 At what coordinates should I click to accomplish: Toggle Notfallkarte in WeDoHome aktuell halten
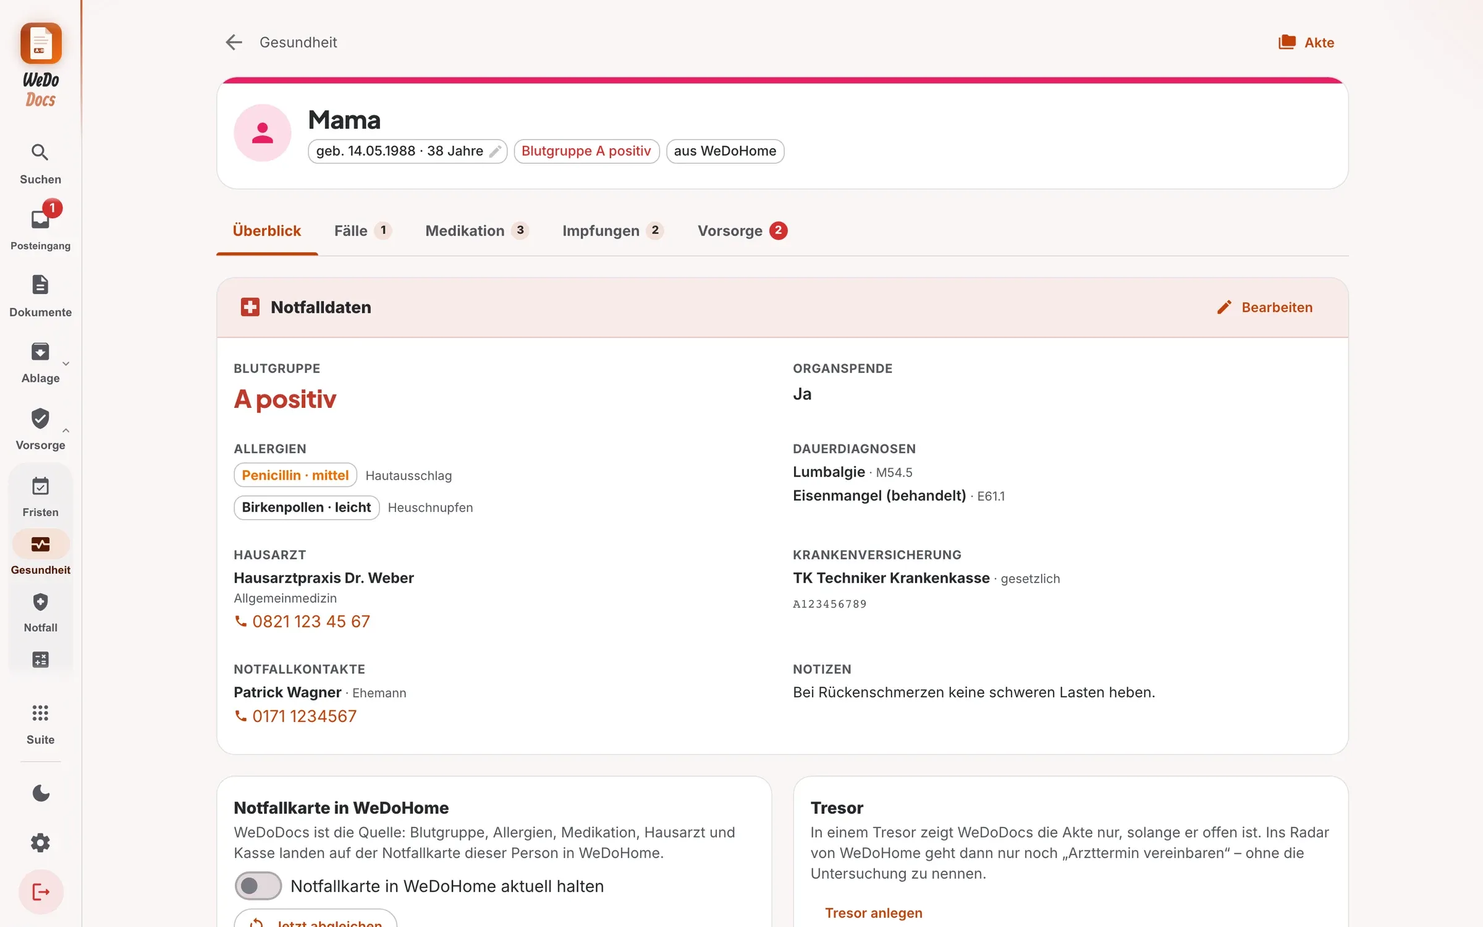(x=258, y=886)
